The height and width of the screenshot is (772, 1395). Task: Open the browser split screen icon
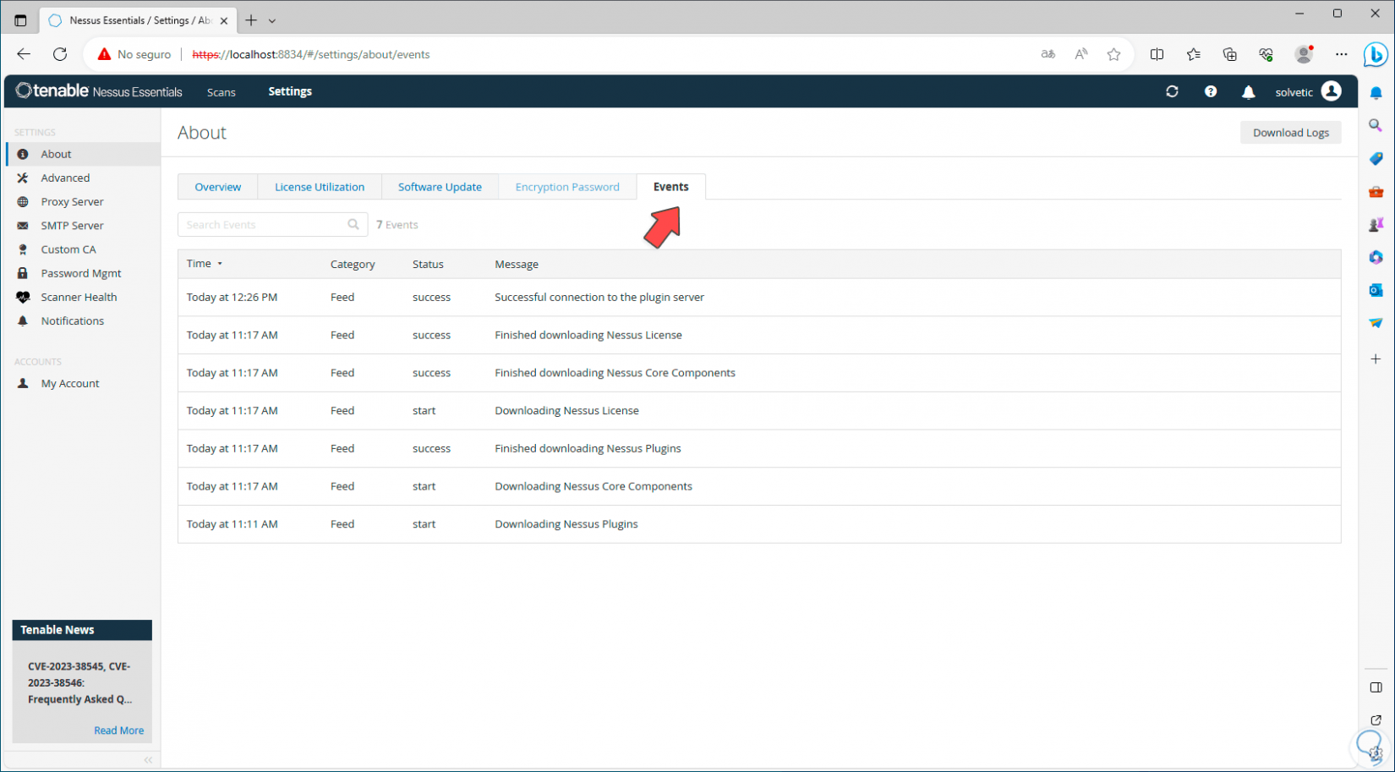click(x=1157, y=54)
